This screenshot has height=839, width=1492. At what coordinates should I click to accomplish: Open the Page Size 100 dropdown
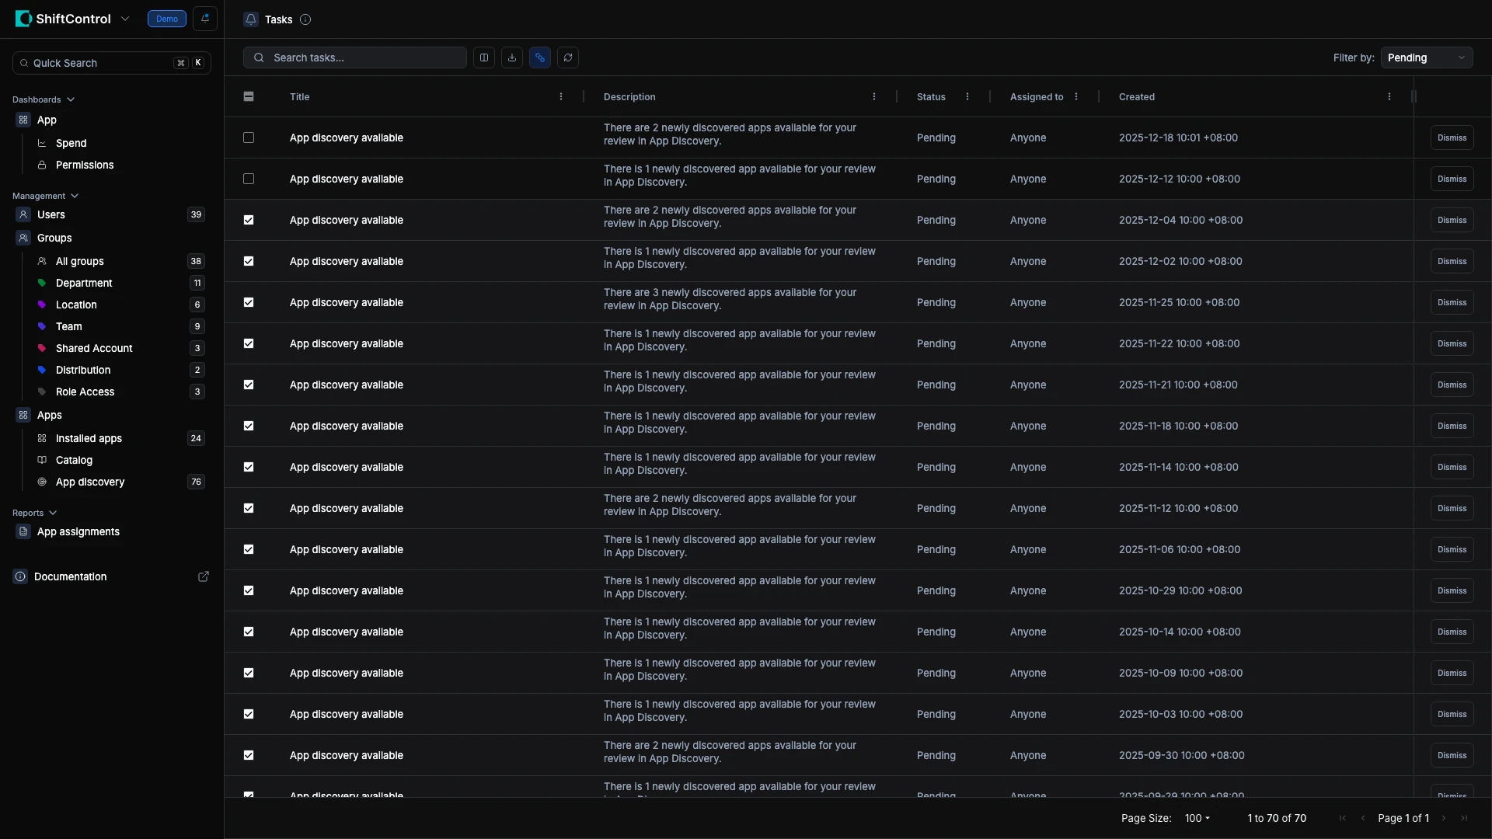1197,818
